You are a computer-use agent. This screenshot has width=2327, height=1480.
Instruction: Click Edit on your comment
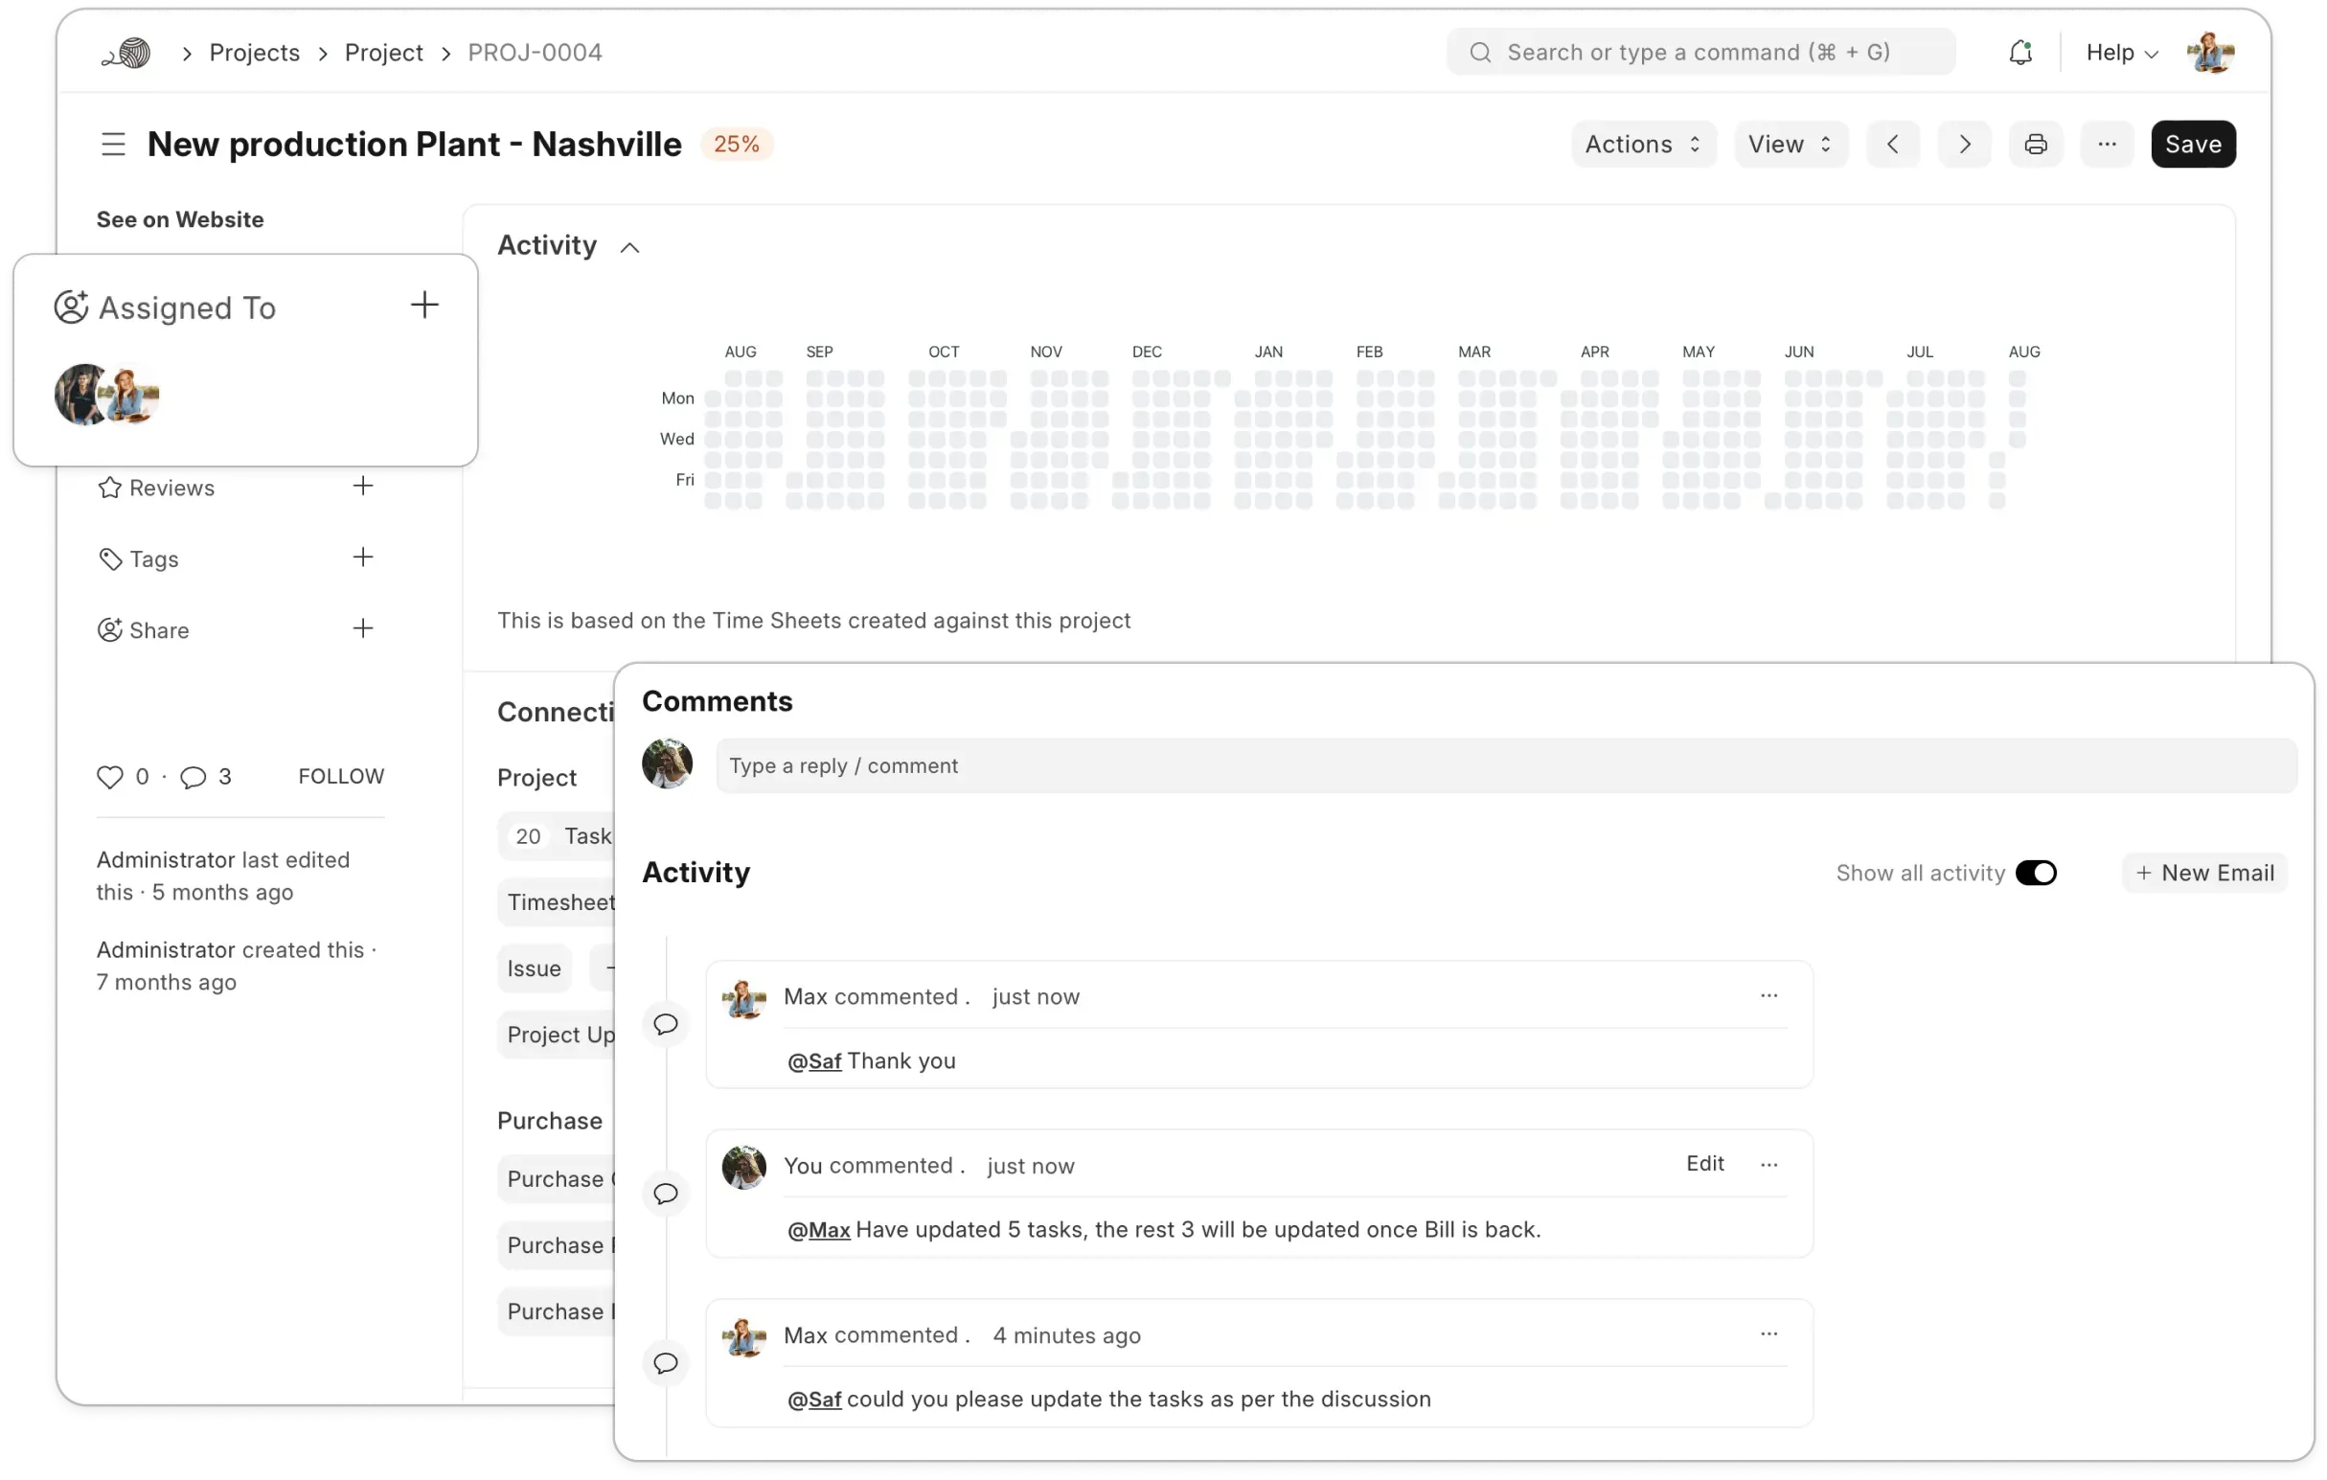1703,1163
